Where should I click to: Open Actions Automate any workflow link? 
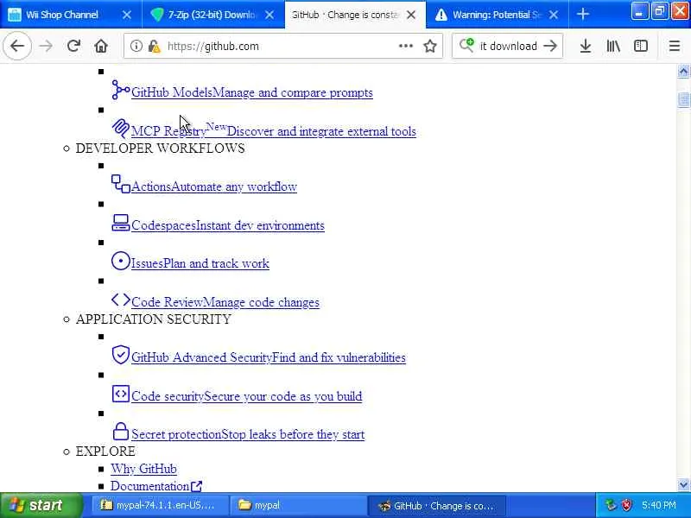click(x=214, y=186)
